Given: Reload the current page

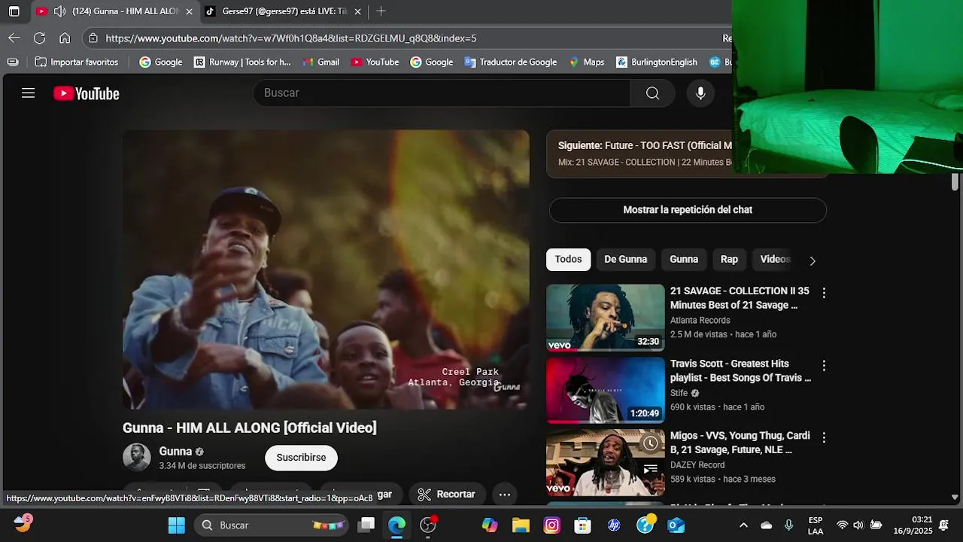Looking at the screenshot, I should coord(40,38).
